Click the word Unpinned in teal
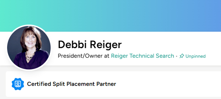The image size is (221, 99). coord(196,56)
